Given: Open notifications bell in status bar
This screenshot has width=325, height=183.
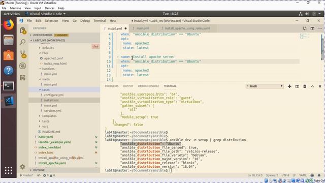Looking at the screenshot, I should coord(319,175).
